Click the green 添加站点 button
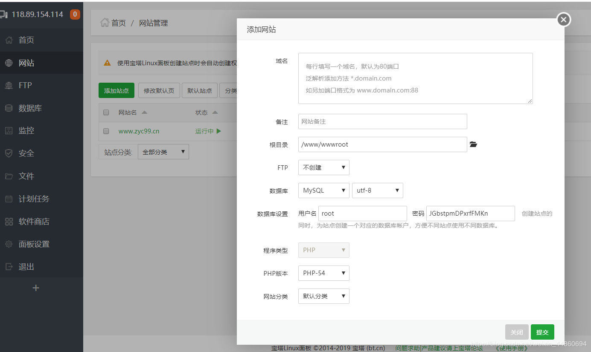 [x=116, y=91]
